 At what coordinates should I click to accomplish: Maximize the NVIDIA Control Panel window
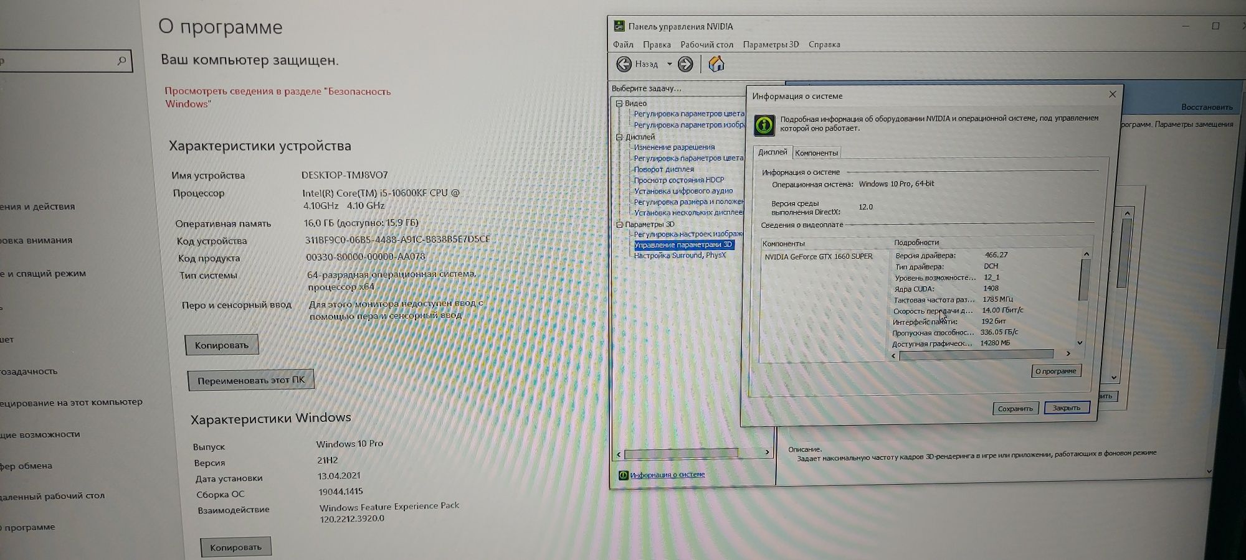pos(1215,26)
